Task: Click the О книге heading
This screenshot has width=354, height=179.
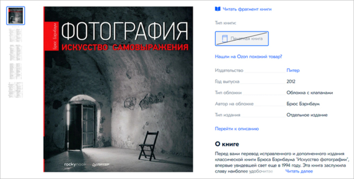Action: (227, 144)
